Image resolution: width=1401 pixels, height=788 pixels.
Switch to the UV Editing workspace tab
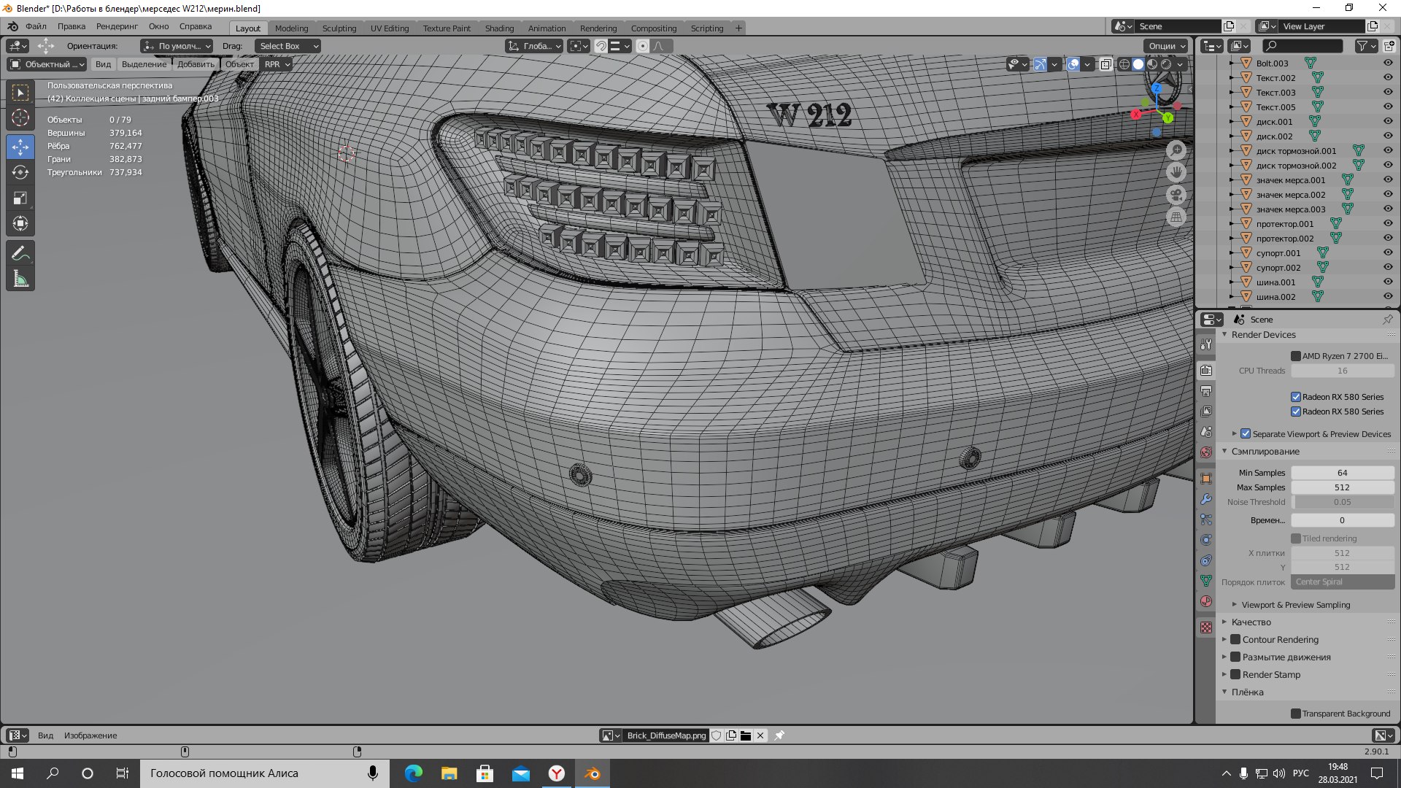(390, 28)
